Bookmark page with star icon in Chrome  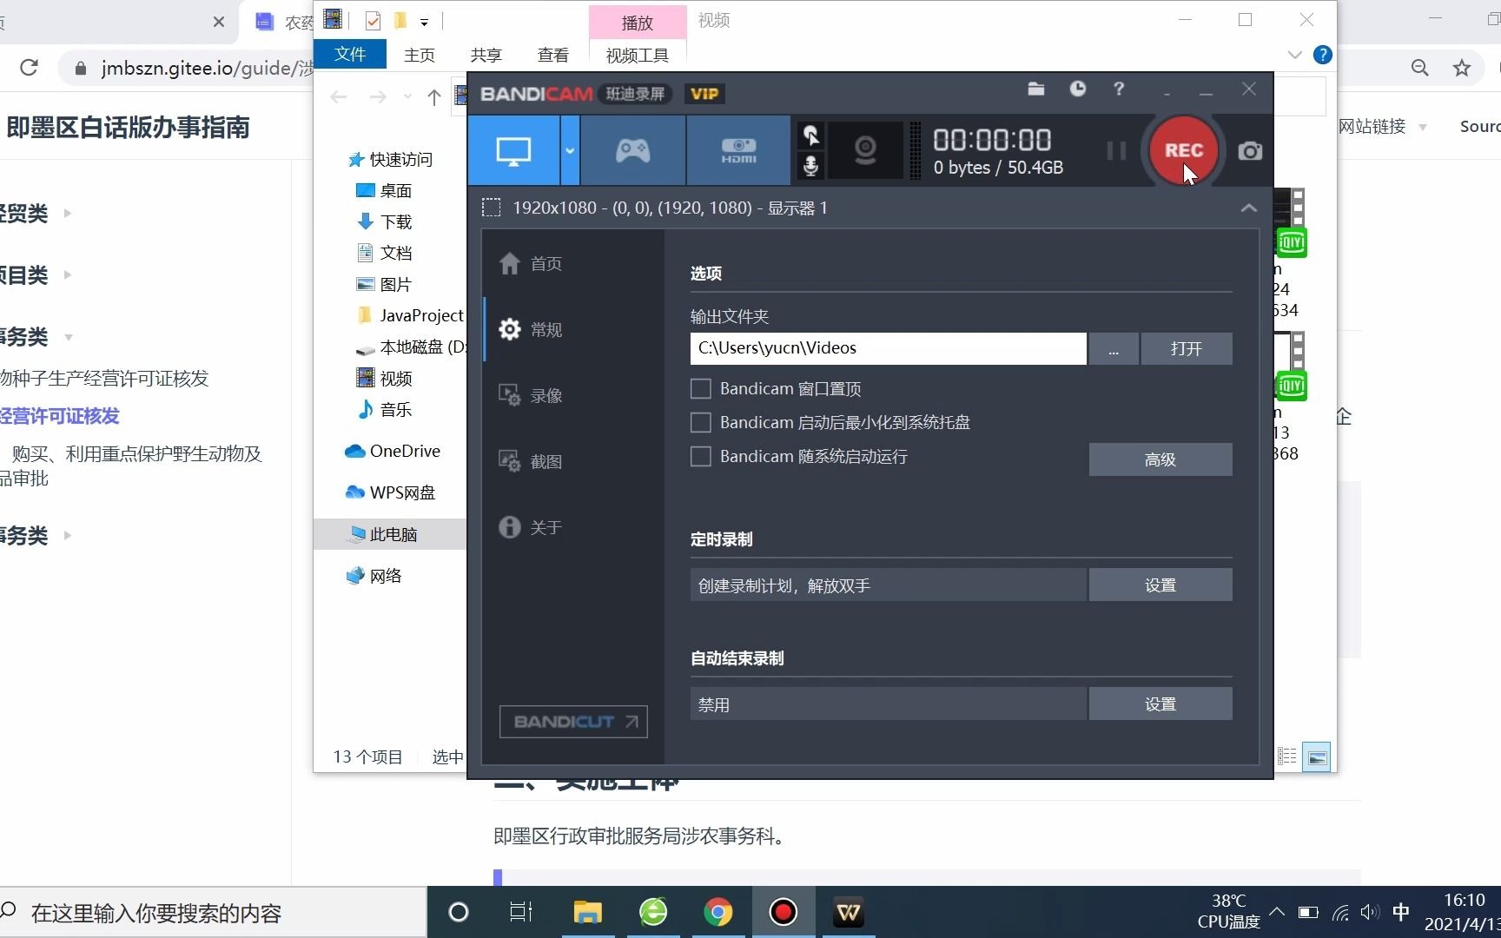1462,68
